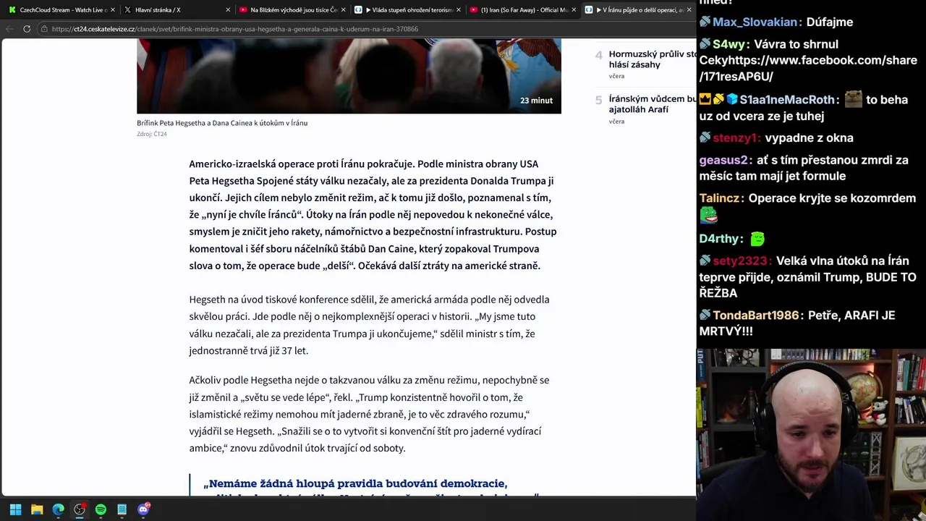
Task: Open Discord from the taskbar
Action: 143,509
